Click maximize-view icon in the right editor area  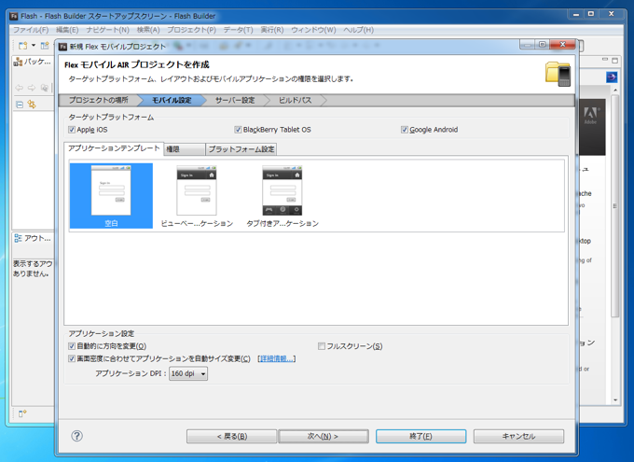pyautogui.click(x=614, y=61)
